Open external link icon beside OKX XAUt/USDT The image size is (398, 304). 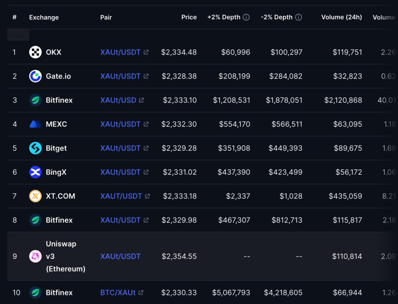tap(146, 52)
